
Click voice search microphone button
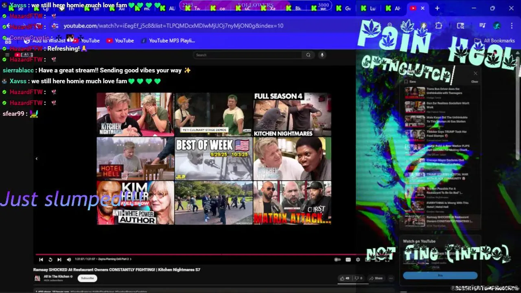point(322,55)
